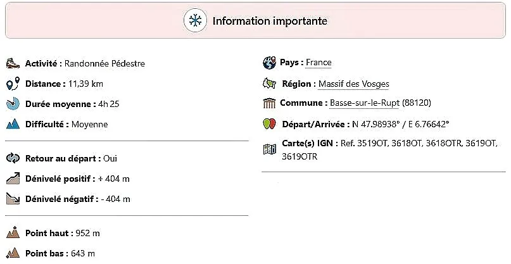Click the Départ/Arrivée map markers icon
The width and height of the screenshot is (511, 264).
(269, 124)
